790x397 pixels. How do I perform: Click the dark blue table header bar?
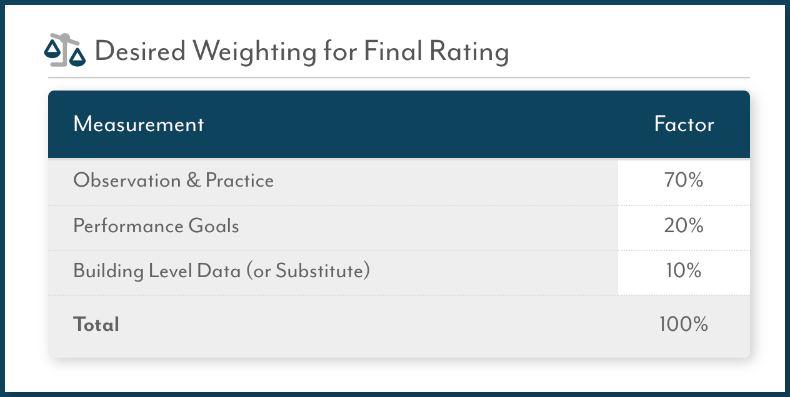[x=399, y=124]
